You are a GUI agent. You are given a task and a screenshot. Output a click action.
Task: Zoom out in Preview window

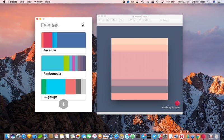108,20
